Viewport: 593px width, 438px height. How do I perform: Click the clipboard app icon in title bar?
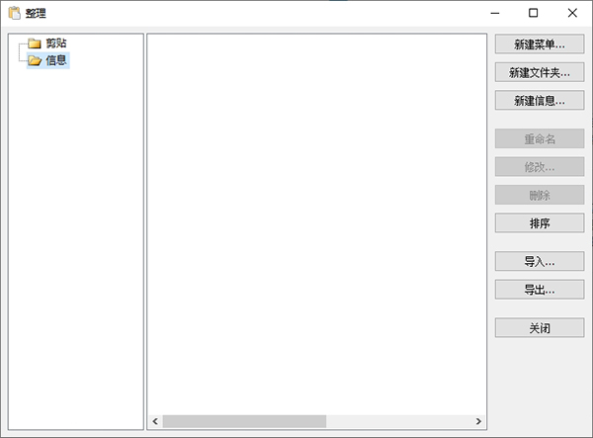tap(14, 14)
